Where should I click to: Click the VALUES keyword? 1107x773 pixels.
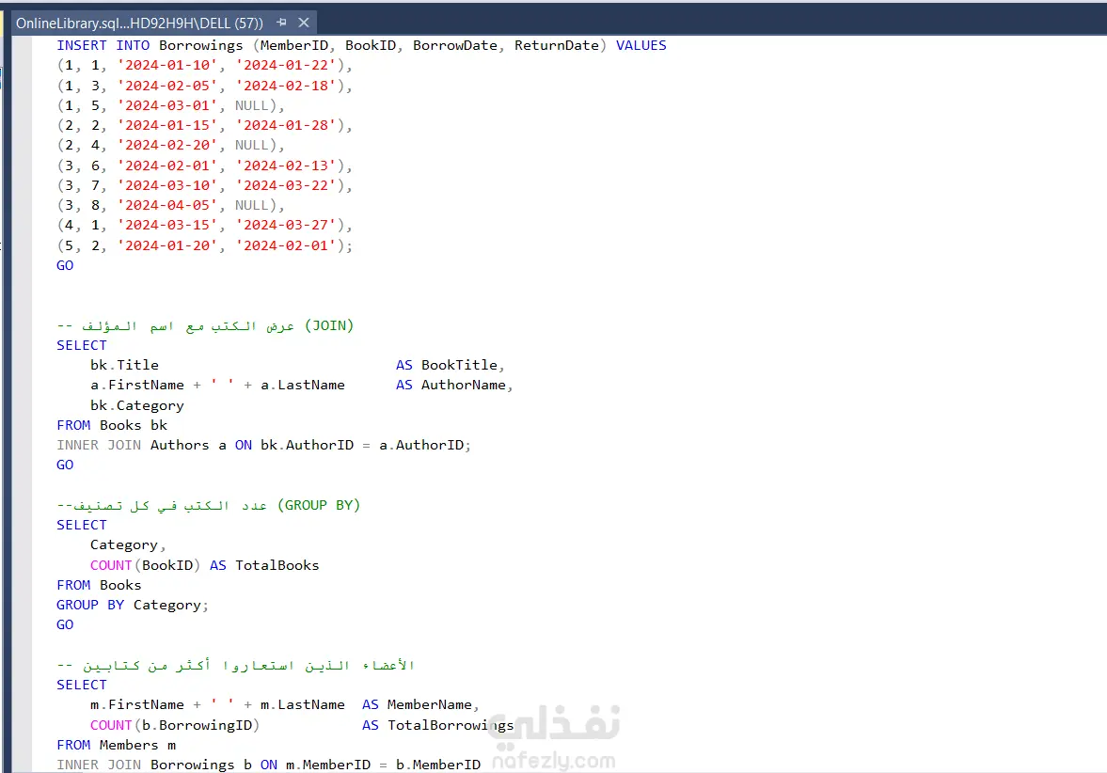pos(640,45)
